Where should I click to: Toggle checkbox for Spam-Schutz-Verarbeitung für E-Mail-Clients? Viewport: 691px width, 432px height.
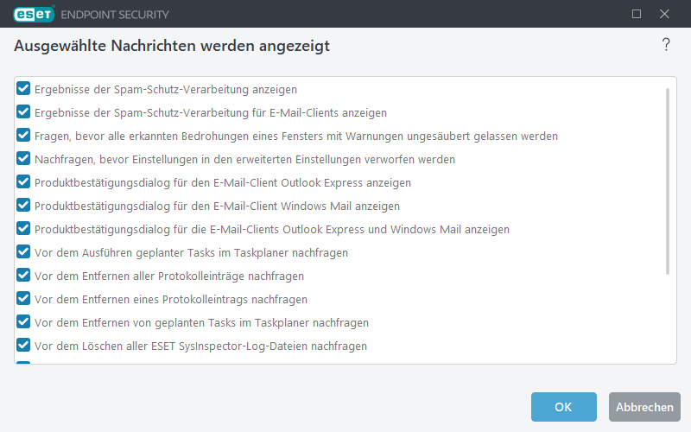(x=23, y=112)
